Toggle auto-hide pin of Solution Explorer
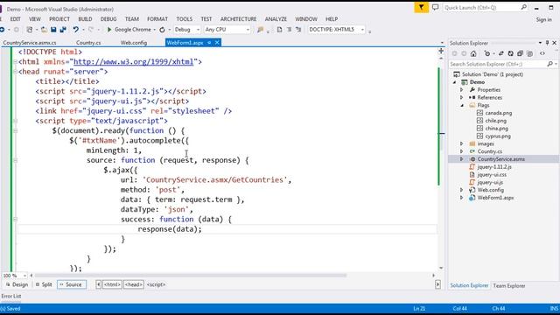 click(x=547, y=43)
